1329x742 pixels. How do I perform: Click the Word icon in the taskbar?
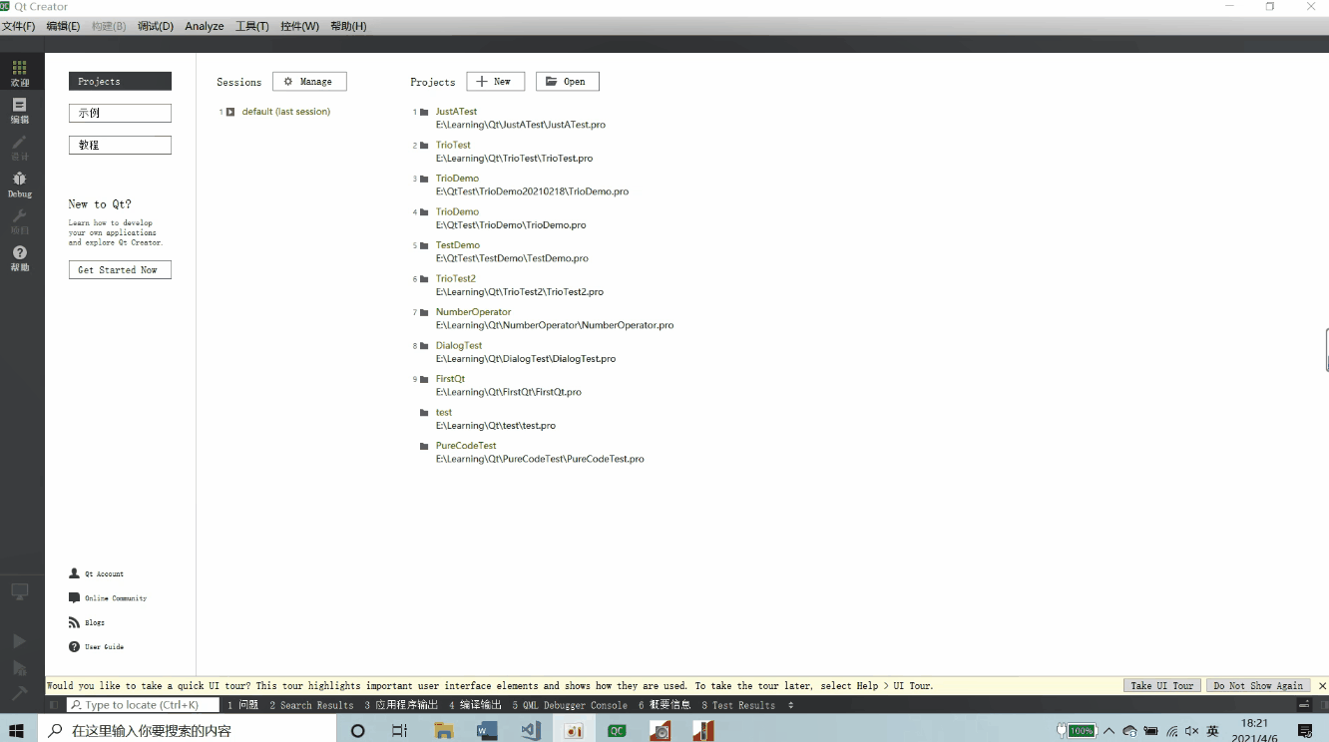(487, 730)
